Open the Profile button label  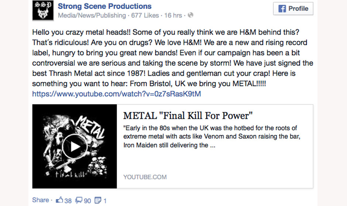point(298,9)
